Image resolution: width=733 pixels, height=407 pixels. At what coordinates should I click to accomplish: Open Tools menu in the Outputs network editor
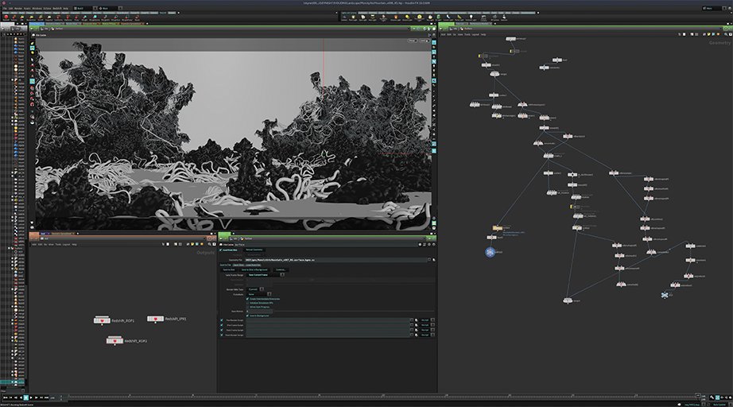tap(58, 244)
